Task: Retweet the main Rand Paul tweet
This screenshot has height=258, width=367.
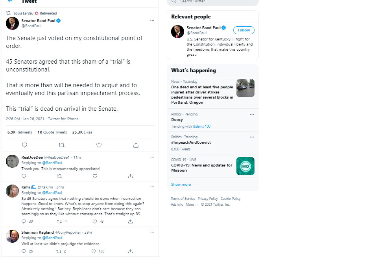Action: [61, 145]
